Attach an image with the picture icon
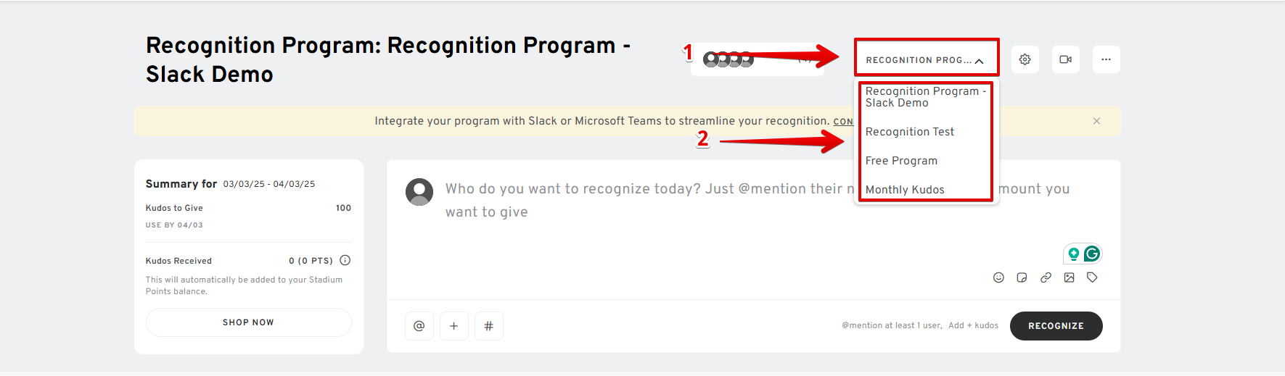Viewport: 1285px width, 376px height. 1069,277
